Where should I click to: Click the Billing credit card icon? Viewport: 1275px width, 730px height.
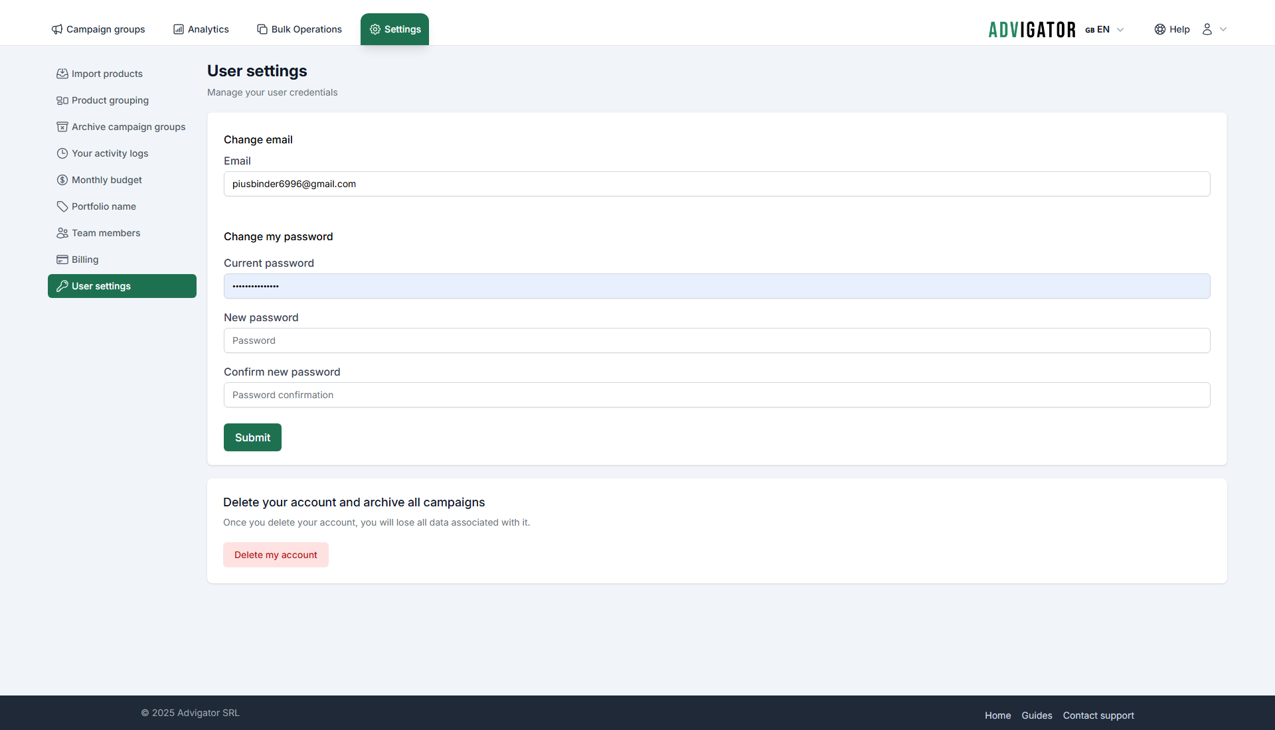click(x=62, y=259)
